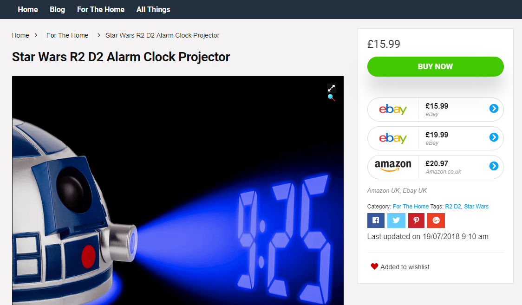Toggle the red wishlist heart
This screenshot has width=522, height=305.
pyautogui.click(x=374, y=266)
